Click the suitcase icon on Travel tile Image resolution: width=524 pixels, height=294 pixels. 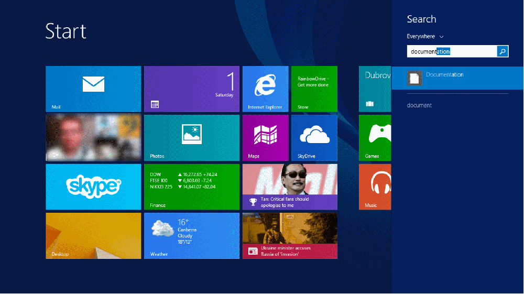pyautogui.click(x=369, y=104)
